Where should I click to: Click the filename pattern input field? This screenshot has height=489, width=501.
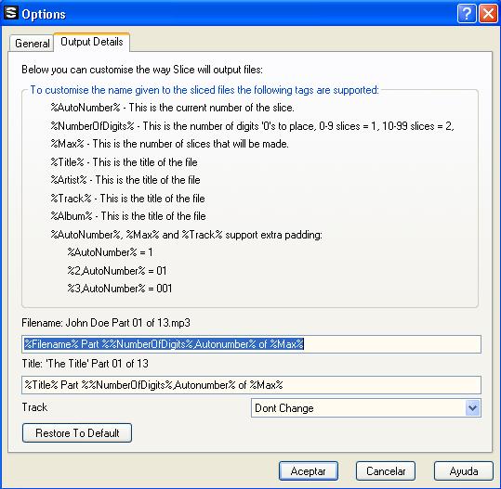(x=252, y=344)
